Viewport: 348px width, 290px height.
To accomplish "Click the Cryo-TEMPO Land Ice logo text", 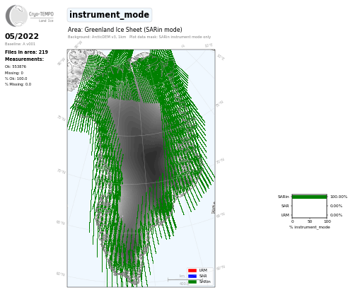I will click(41, 16).
